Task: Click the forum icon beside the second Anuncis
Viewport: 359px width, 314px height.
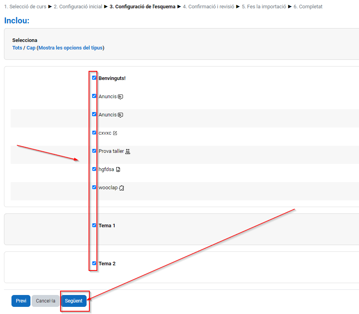Action: [121, 115]
